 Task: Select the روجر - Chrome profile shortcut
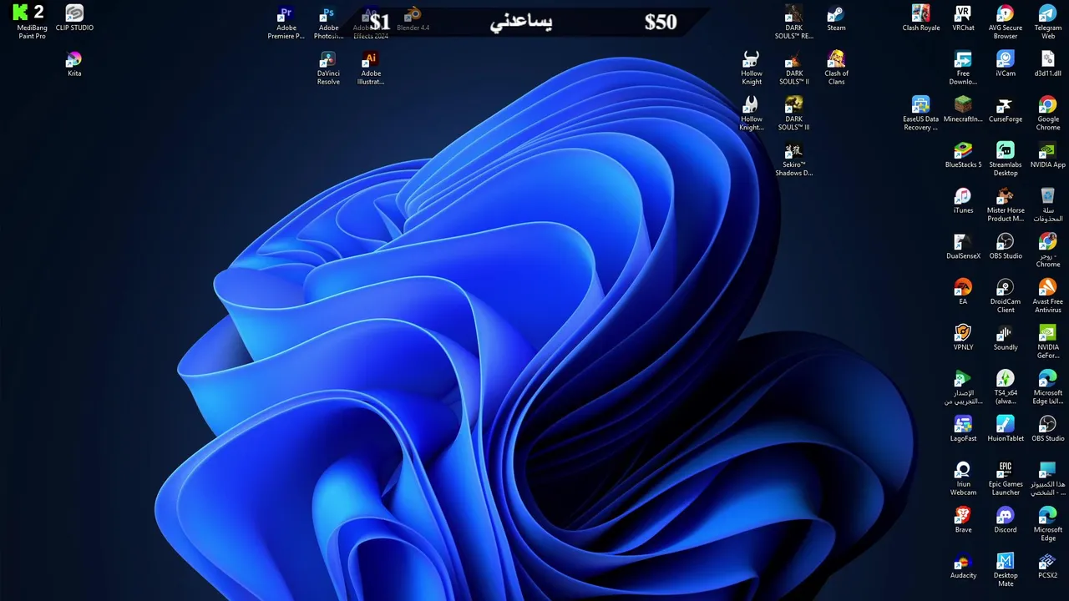tap(1048, 250)
